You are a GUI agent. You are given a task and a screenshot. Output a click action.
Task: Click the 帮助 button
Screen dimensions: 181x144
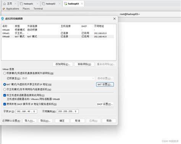[x=109, y=121]
